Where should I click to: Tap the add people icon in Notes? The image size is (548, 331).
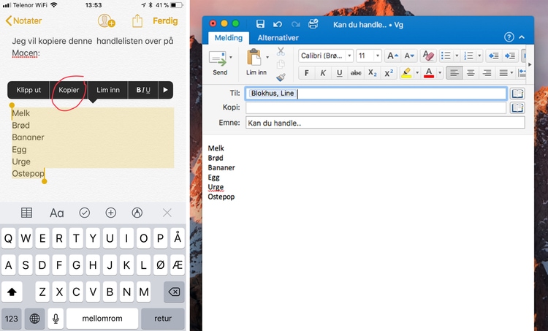point(107,21)
